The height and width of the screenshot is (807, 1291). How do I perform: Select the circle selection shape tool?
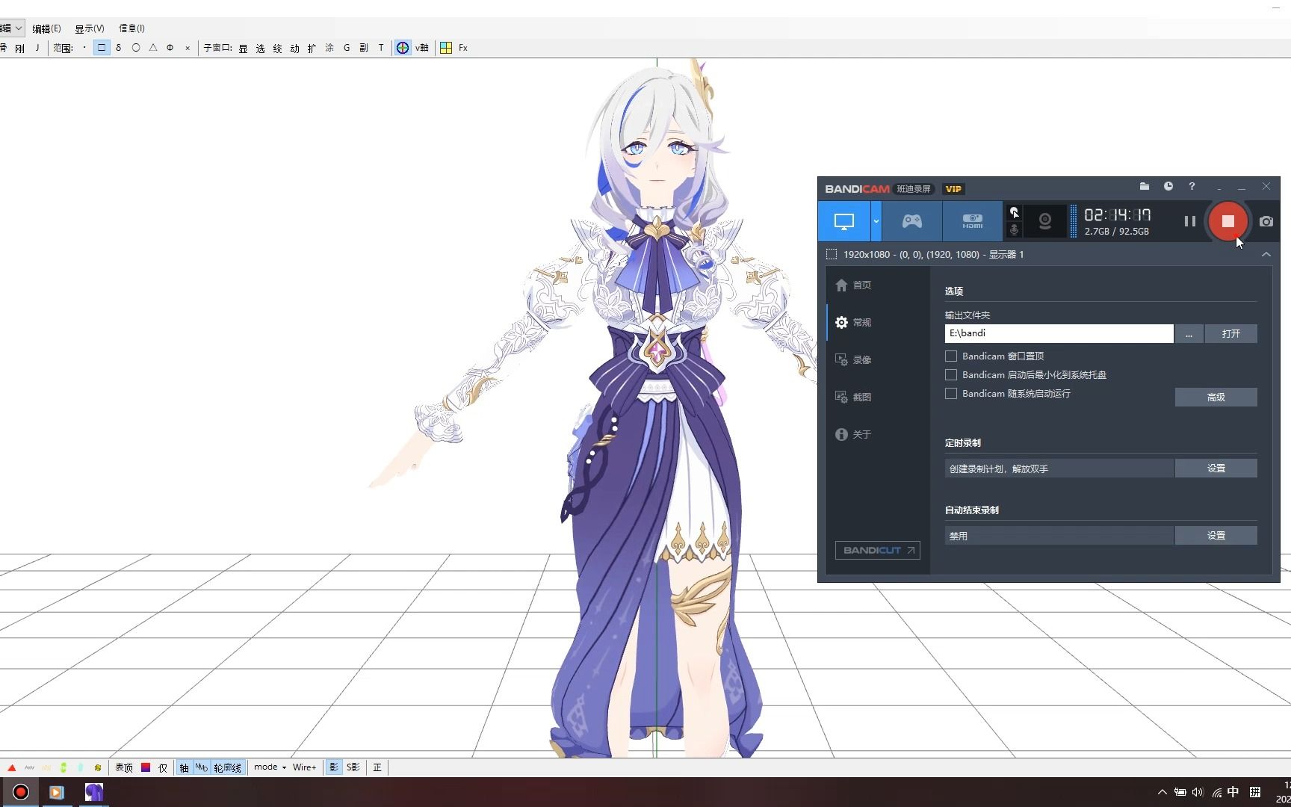[135, 47]
